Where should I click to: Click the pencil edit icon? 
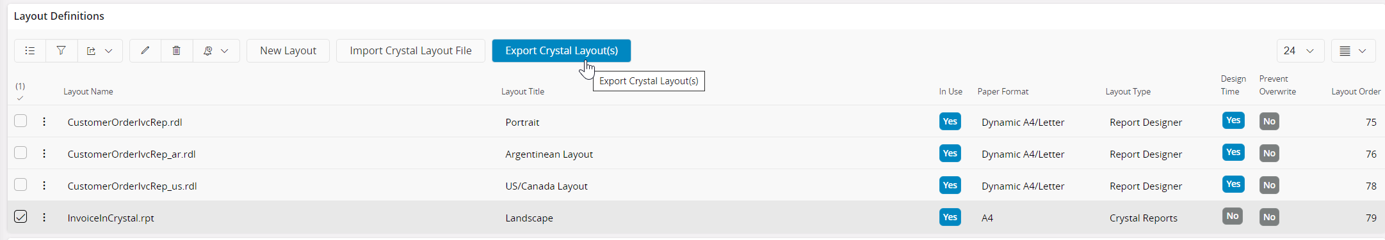pos(145,51)
